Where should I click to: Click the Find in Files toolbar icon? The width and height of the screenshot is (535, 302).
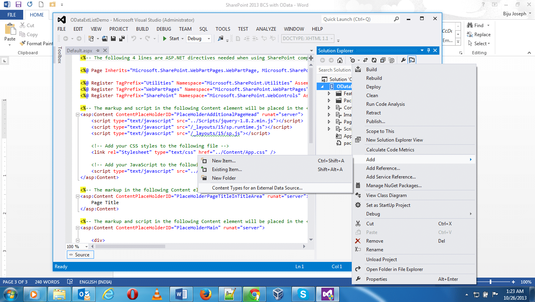pyautogui.click(x=220, y=38)
